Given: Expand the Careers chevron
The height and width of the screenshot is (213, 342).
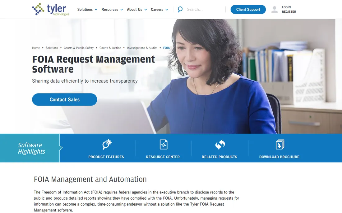Looking at the screenshot, I should [167, 10].
